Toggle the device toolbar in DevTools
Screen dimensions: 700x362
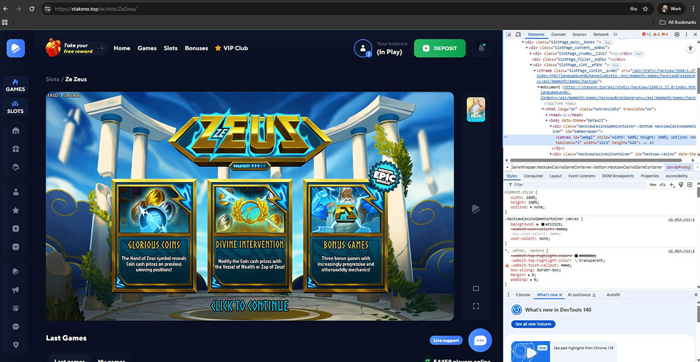pos(517,34)
